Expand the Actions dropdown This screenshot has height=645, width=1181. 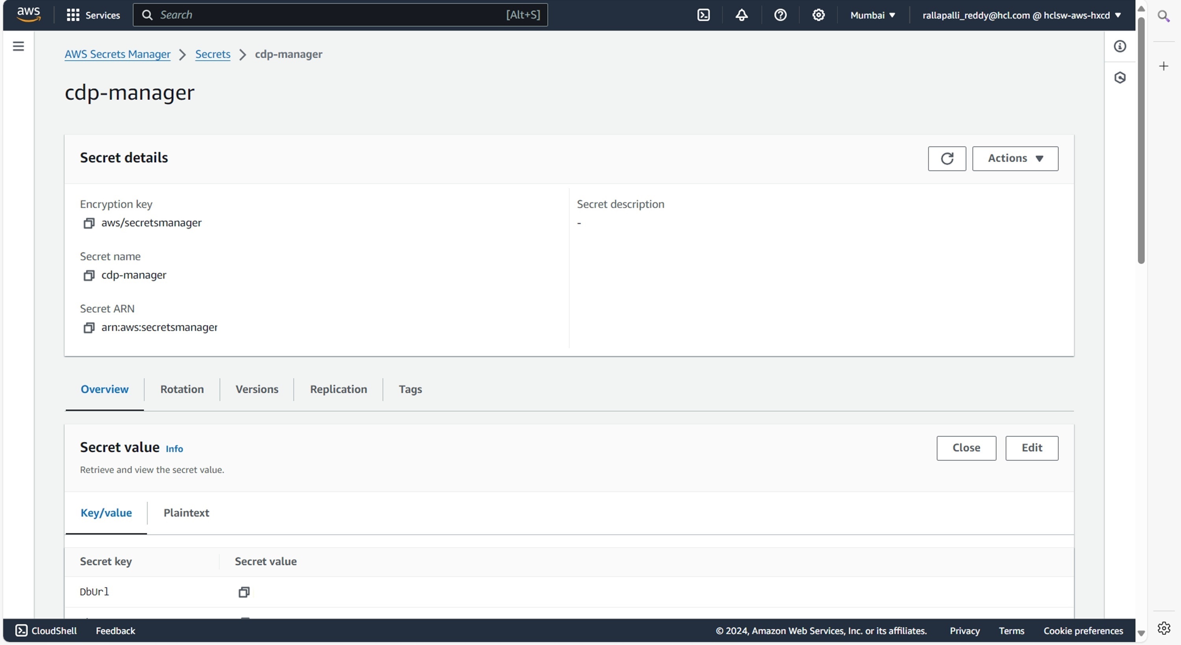[1015, 159]
